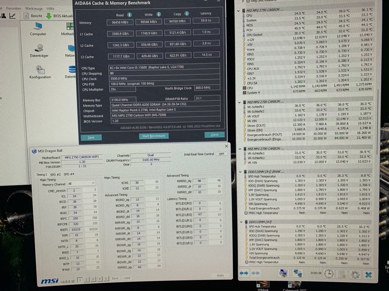Screen dimensions: 389x291
Task: Reset the elapsed timer via clock icon
Action: pos(329,274)
